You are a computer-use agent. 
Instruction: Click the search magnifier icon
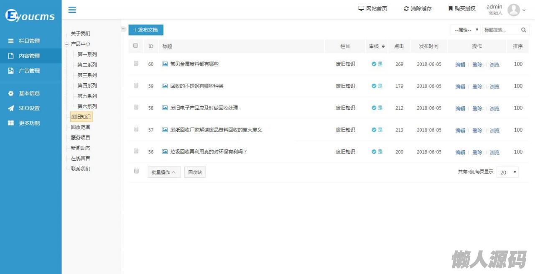point(523,30)
